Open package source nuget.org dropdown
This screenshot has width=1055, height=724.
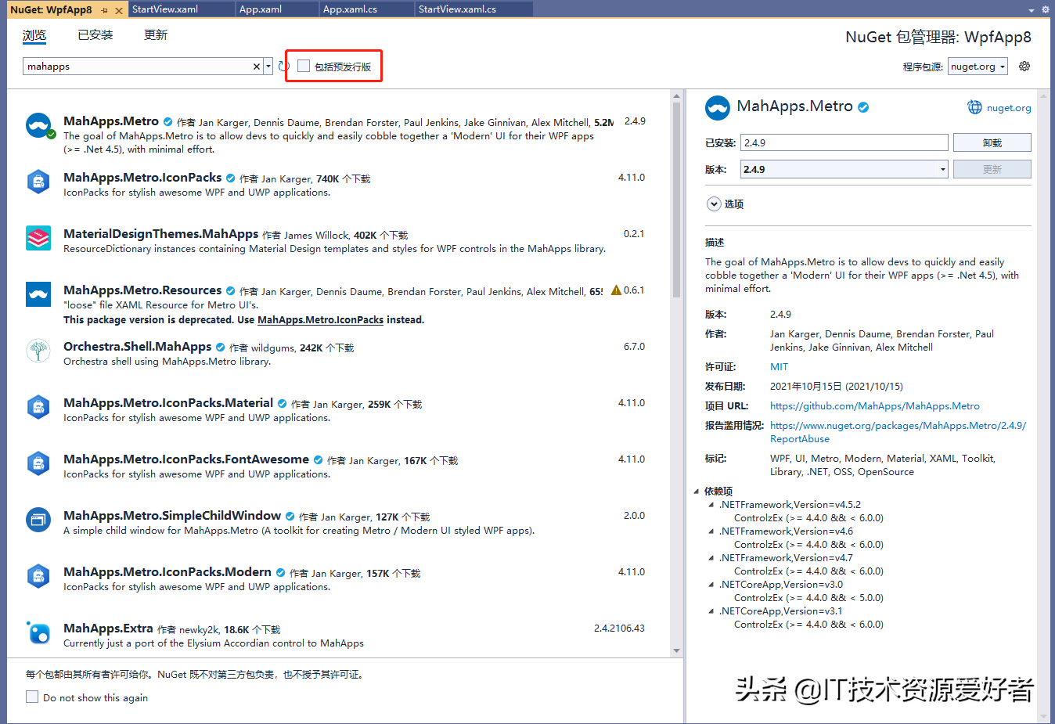(978, 67)
